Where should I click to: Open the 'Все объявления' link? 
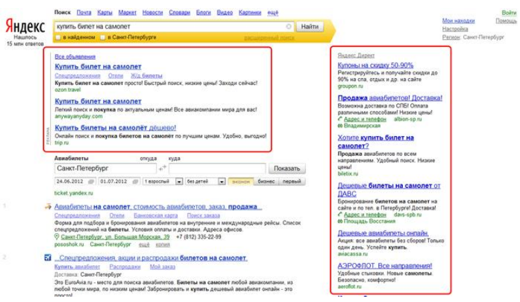tap(75, 57)
